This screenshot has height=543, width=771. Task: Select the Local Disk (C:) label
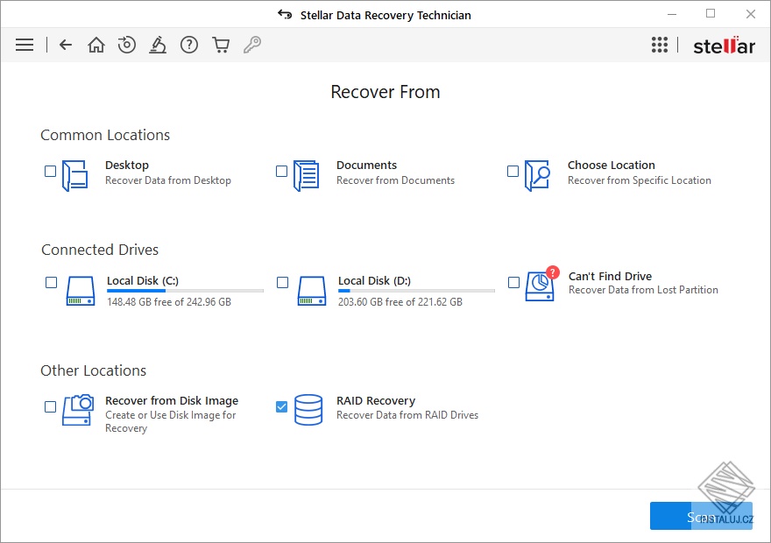pos(143,280)
